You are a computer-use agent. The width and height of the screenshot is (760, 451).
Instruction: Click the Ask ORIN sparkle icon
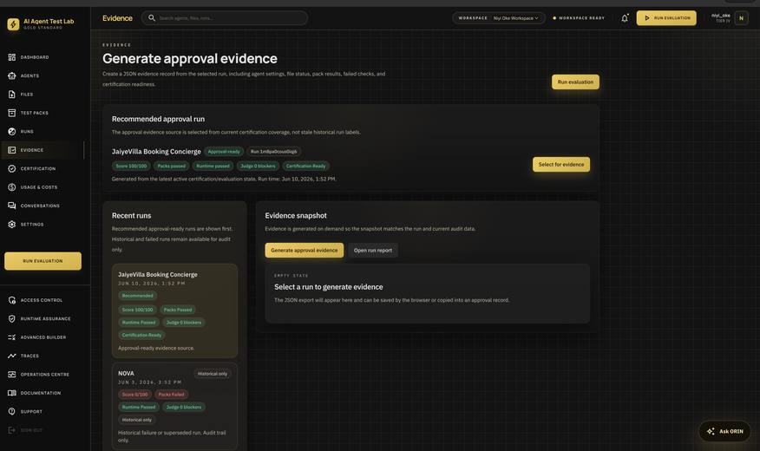click(x=711, y=431)
